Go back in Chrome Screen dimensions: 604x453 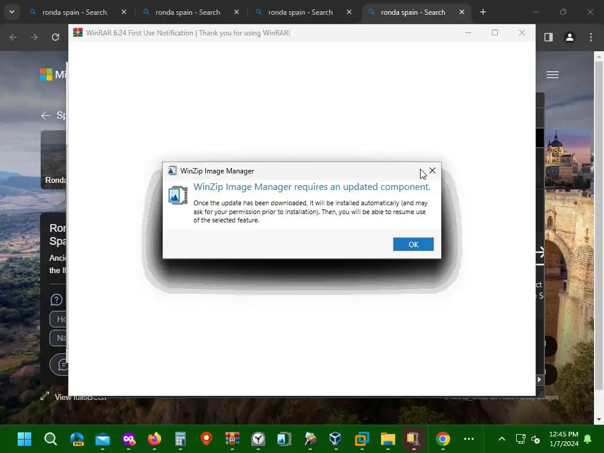tap(13, 37)
